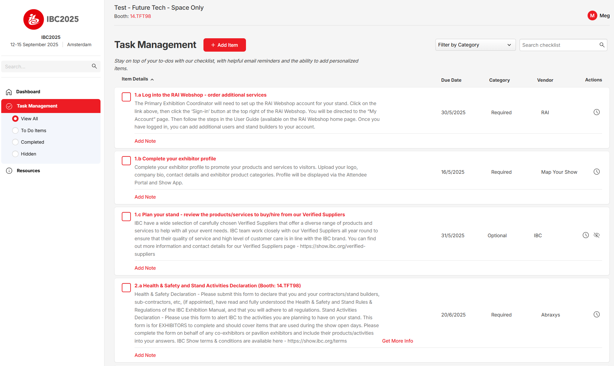Screen dimensions: 614x366
Task: Open the Filter by Category dropdown
Action: point(475,45)
